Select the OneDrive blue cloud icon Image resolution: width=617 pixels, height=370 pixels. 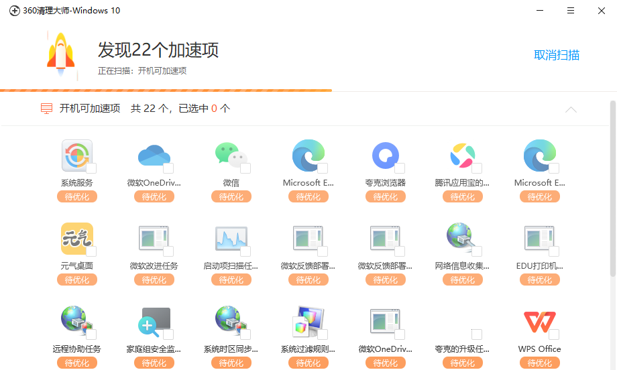pyautogui.click(x=154, y=156)
